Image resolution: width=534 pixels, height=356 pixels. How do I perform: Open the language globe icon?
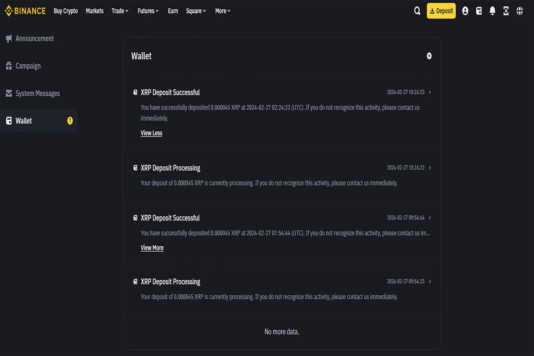520,11
